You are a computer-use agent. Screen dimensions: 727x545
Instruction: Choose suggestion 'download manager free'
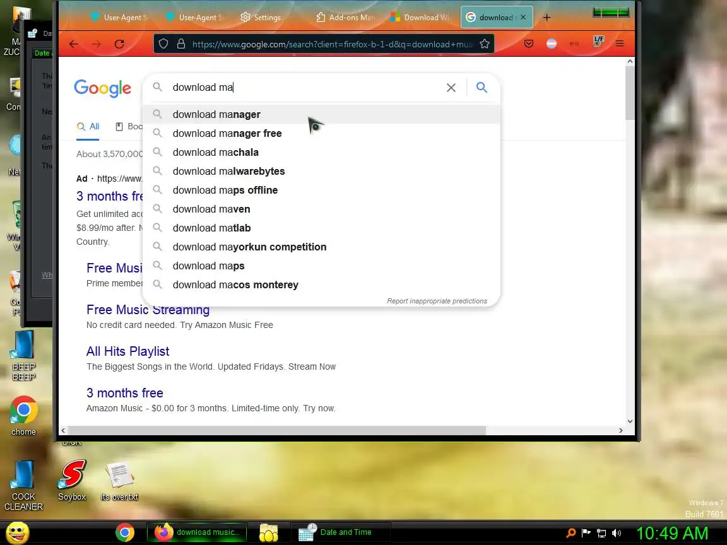point(322,134)
